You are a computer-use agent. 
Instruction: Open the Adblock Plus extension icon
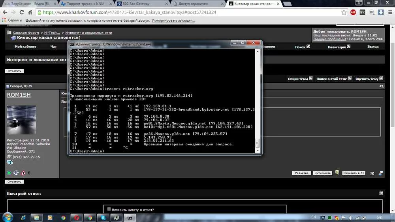click(x=353, y=12)
